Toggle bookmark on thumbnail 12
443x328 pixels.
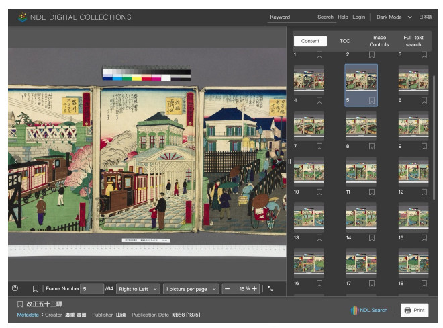[424, 192]
